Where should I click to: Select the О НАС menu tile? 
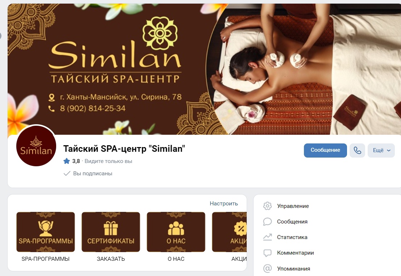pos(176,232)
